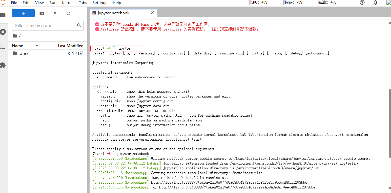This screenshot has height=193, width=391.
Task: Select the work folder
Action: (x=48, y=53)
